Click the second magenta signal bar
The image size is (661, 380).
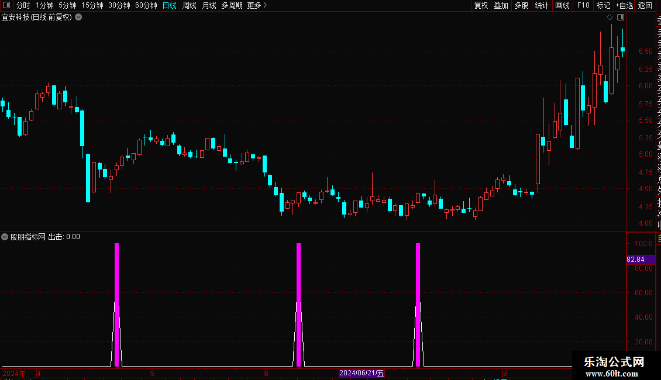pyautogui.click(x=298, y=304)
